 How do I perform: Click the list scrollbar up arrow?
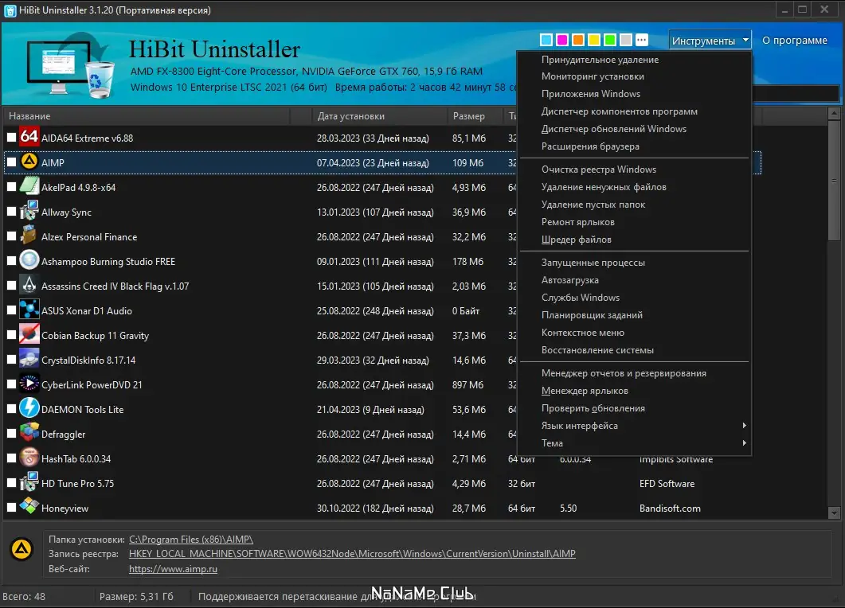[834, 113]
